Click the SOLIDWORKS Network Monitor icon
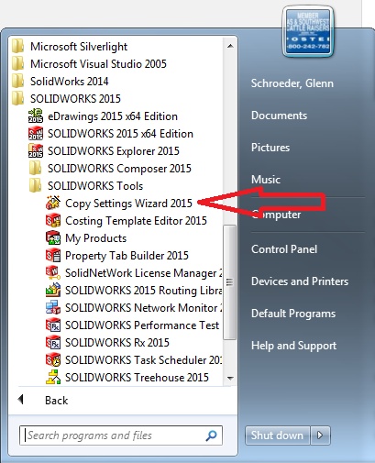 pos(53,307)
